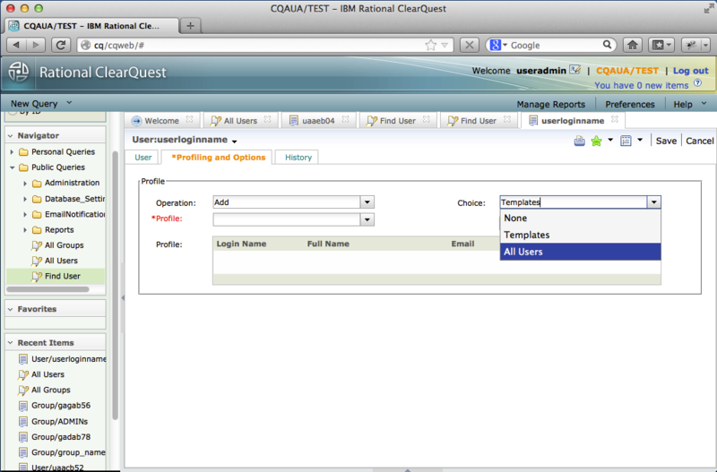Expand the Personal Queries folder
The width and height of the screenshot is (717, 472).
12,151
